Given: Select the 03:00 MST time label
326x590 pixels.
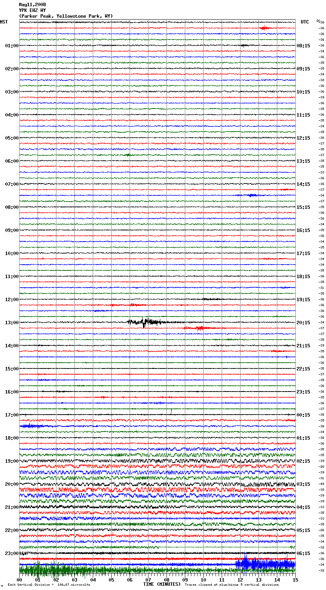Looking at the screenshot, I should pyautogui.click(x=12, y=92).
